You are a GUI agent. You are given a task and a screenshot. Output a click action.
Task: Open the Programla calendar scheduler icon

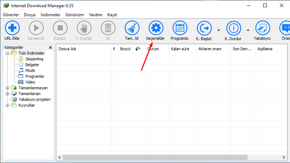(x=180, y=28)
